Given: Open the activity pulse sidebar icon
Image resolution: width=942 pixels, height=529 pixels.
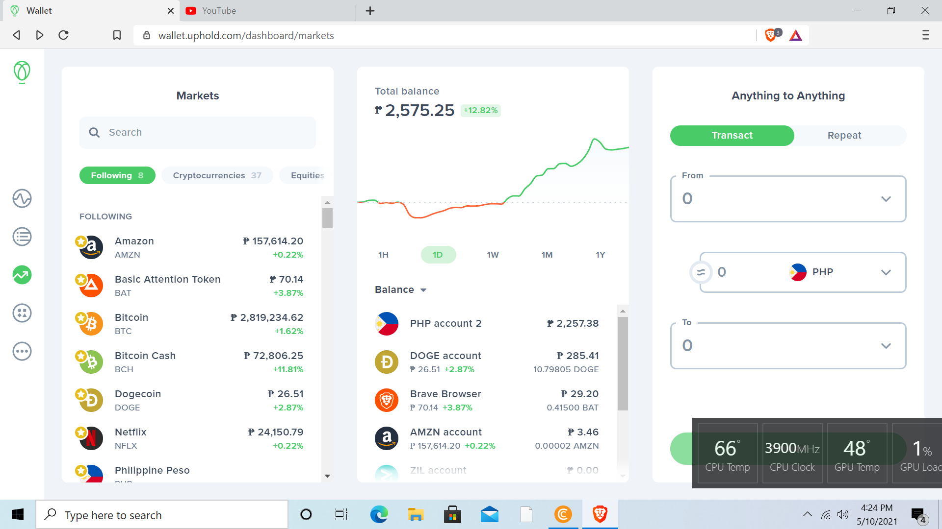Looking at the screenshot, I should (x=22, y=198).
